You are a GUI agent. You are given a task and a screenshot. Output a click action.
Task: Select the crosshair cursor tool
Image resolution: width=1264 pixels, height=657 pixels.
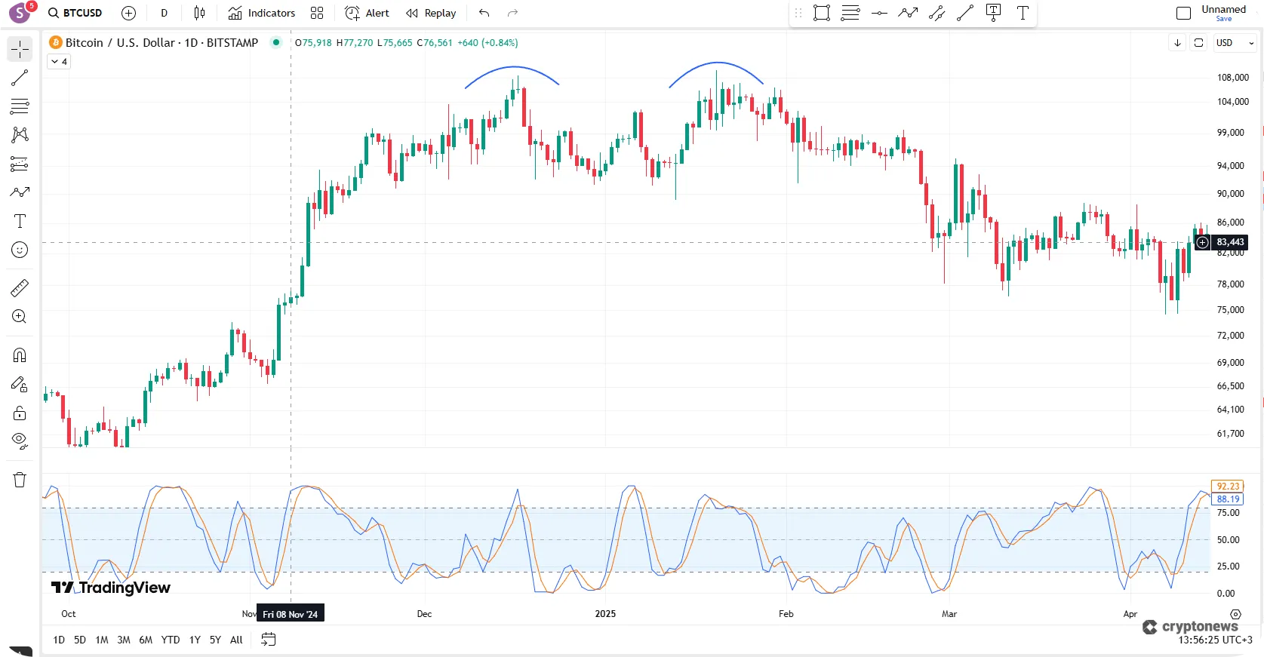pyautogui.click(x=20, y=49)
